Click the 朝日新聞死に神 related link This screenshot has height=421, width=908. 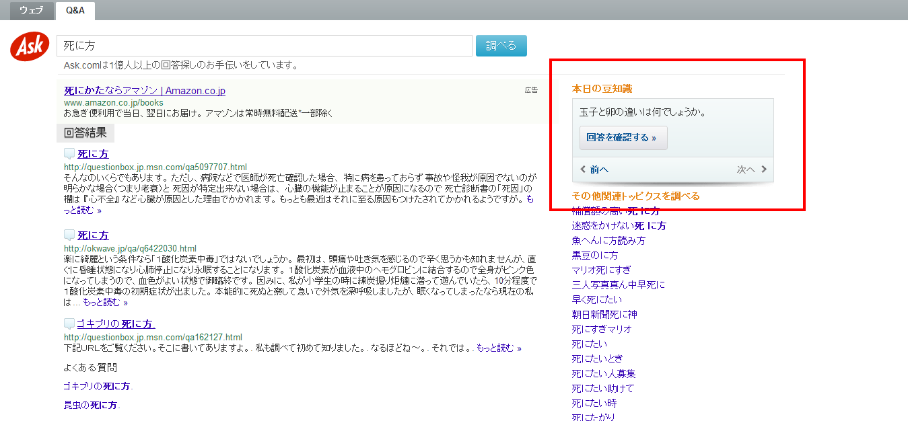tap(604, 314)
